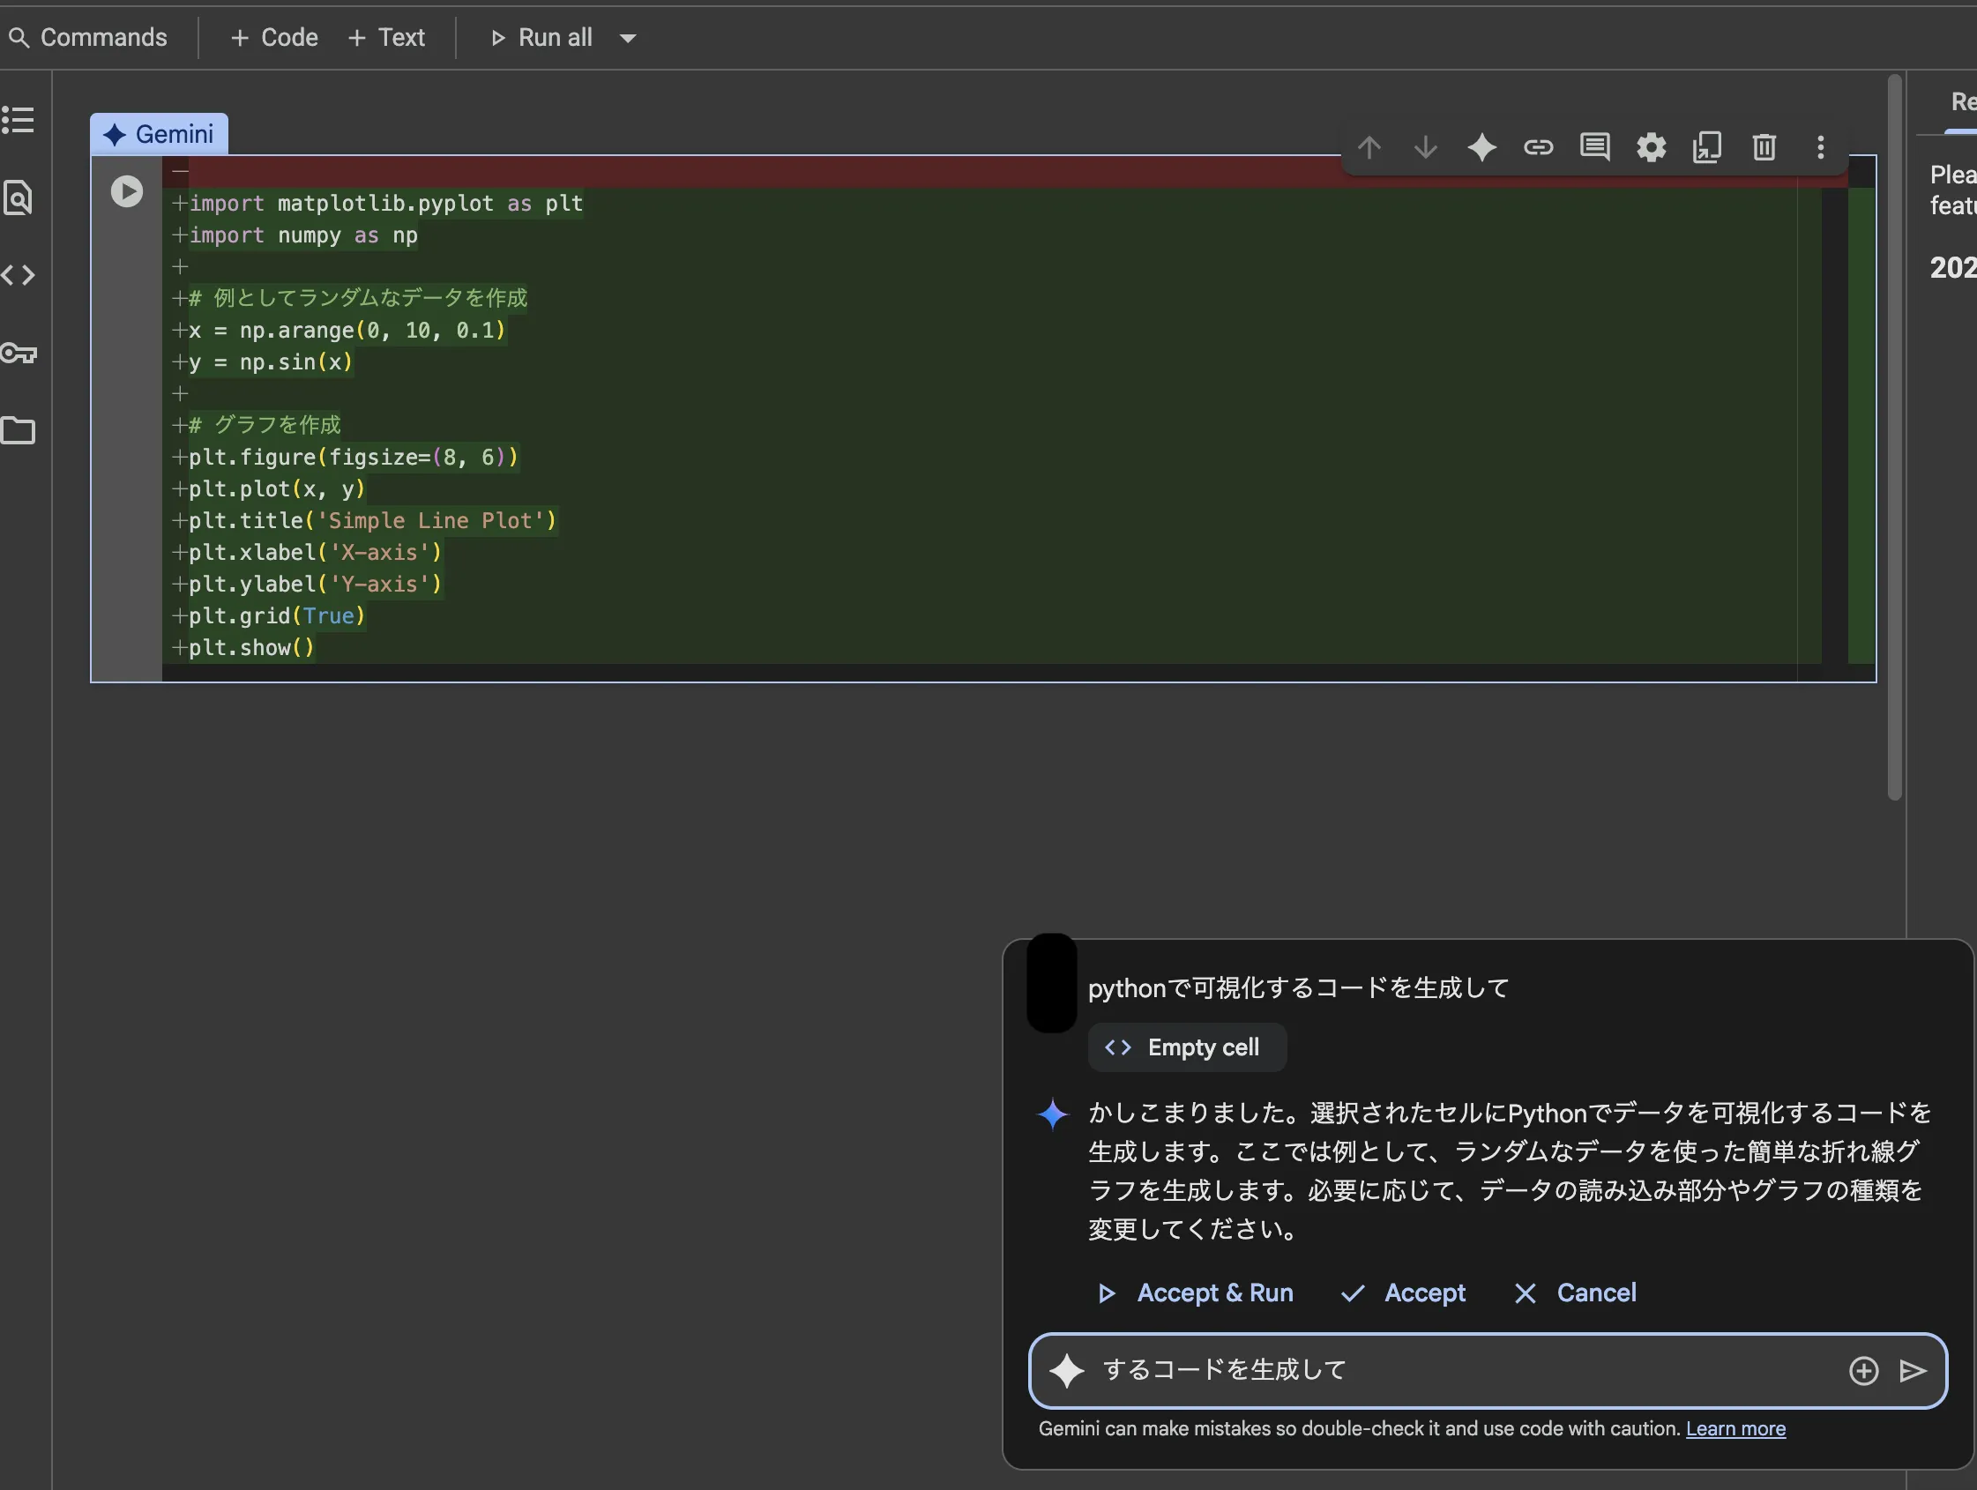Send the Gemini prompt
Viewport: 1977px width, 1490px height.
pyautogui.click(x=1913, y=1371)
